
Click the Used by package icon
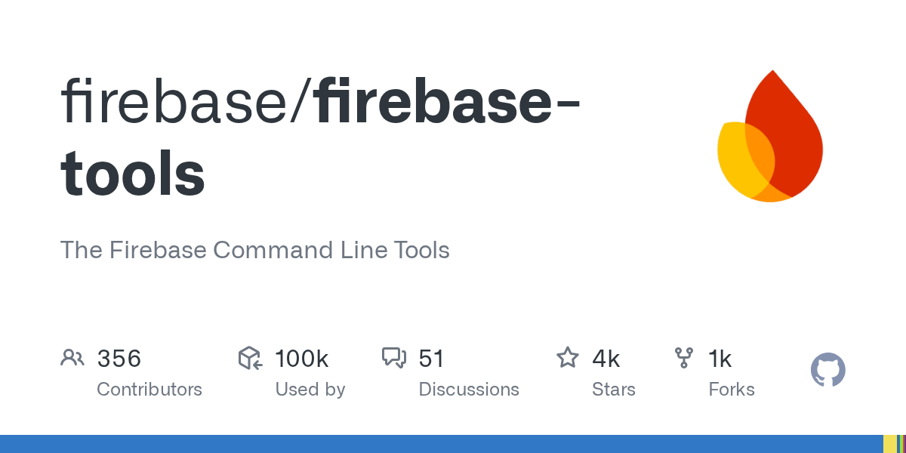tap(250, 358)
